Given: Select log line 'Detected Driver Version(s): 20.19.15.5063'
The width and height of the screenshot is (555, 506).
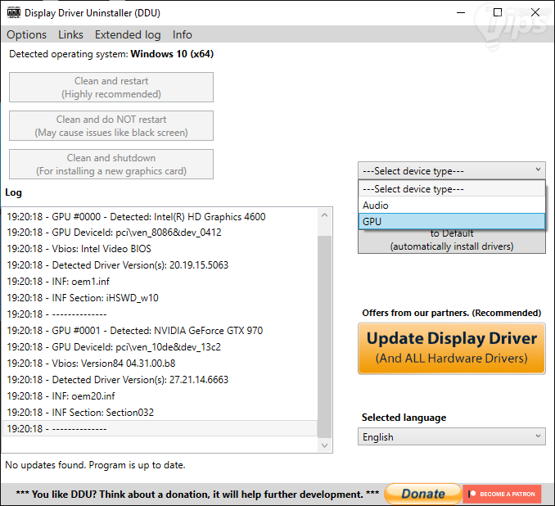Looking at the screenshot, I should click(x=160, y=264).
